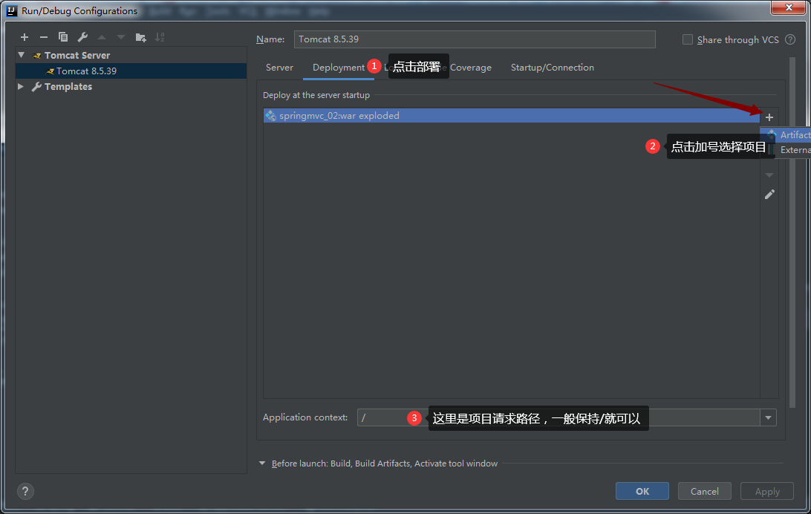
Task: Select the Templates tree item
Action: pos(68,86)
